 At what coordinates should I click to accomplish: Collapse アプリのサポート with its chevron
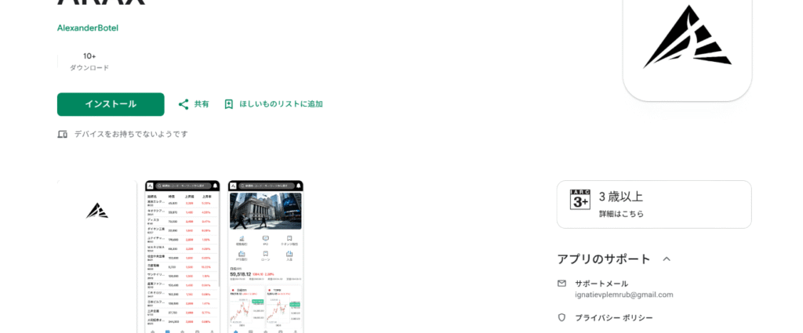pyautogui.click(x=667, y=259)
